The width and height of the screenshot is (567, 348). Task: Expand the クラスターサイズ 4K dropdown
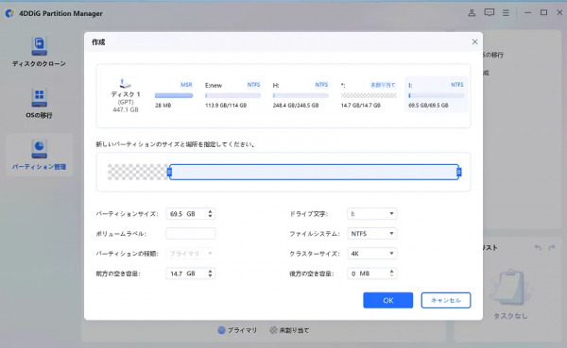click(x=371, y=254)
